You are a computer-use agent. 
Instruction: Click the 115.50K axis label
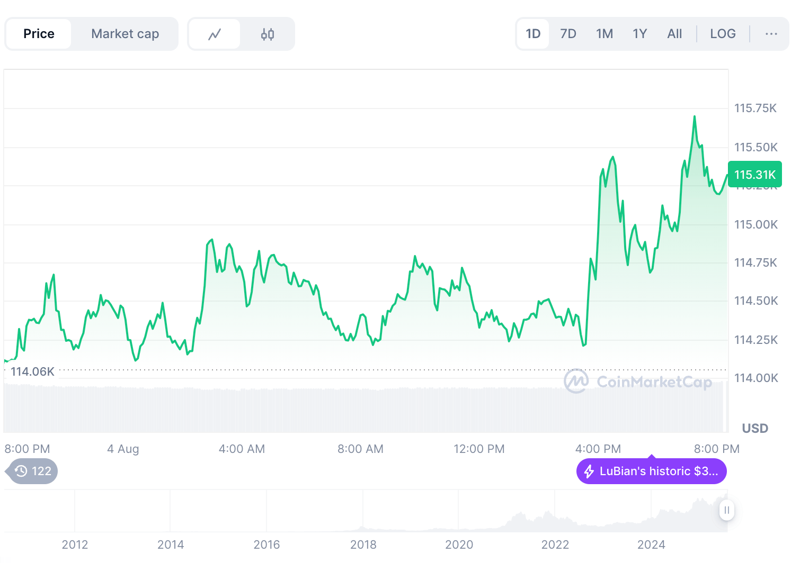[x=756, y=147]
